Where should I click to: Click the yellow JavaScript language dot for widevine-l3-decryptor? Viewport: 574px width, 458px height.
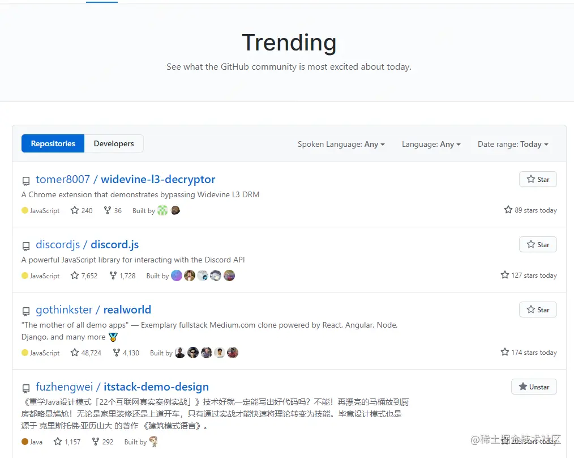tap(25, 210)
